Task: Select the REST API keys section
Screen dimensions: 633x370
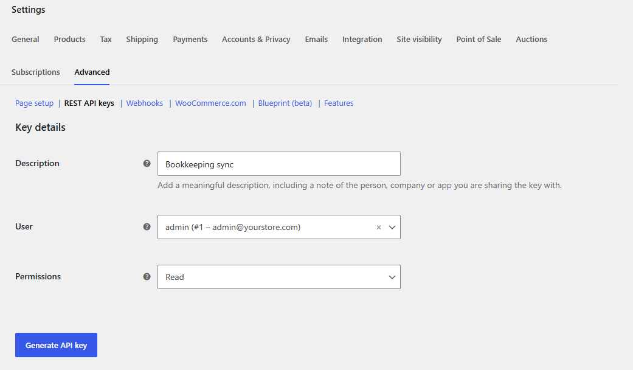Action: pos(89,103)
